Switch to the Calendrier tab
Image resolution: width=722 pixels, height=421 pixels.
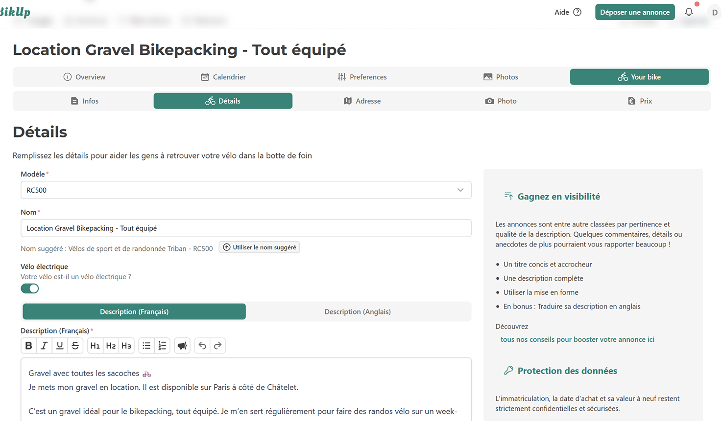pyautogui.click(x=223, y=77)
